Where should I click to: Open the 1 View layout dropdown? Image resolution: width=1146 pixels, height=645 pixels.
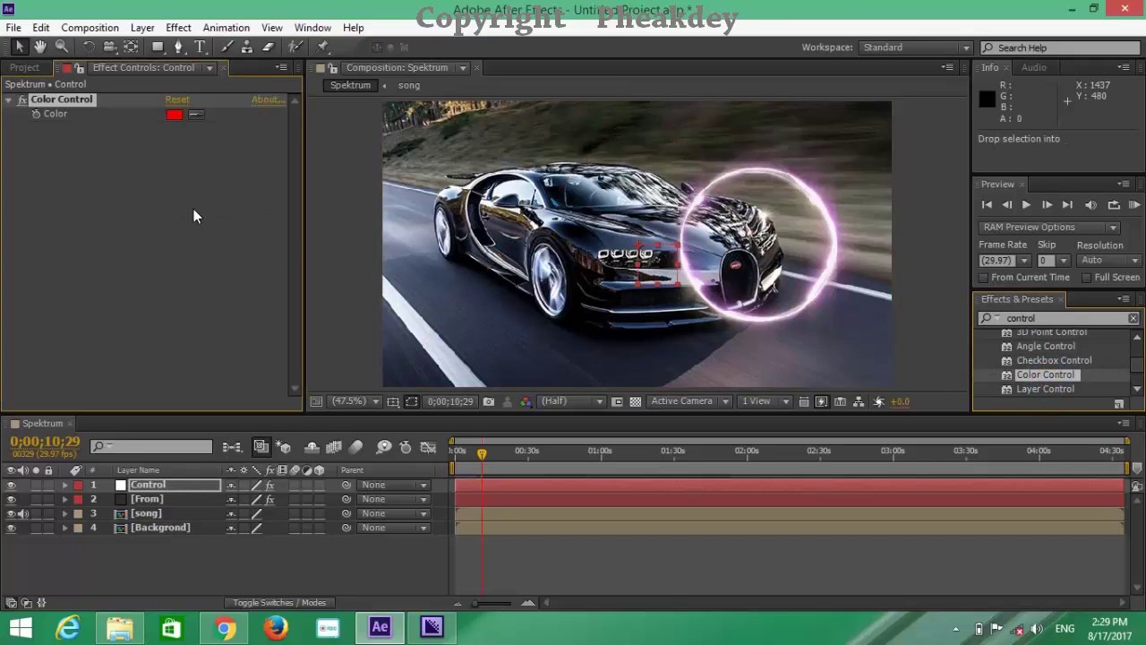[x=766, y=401]
